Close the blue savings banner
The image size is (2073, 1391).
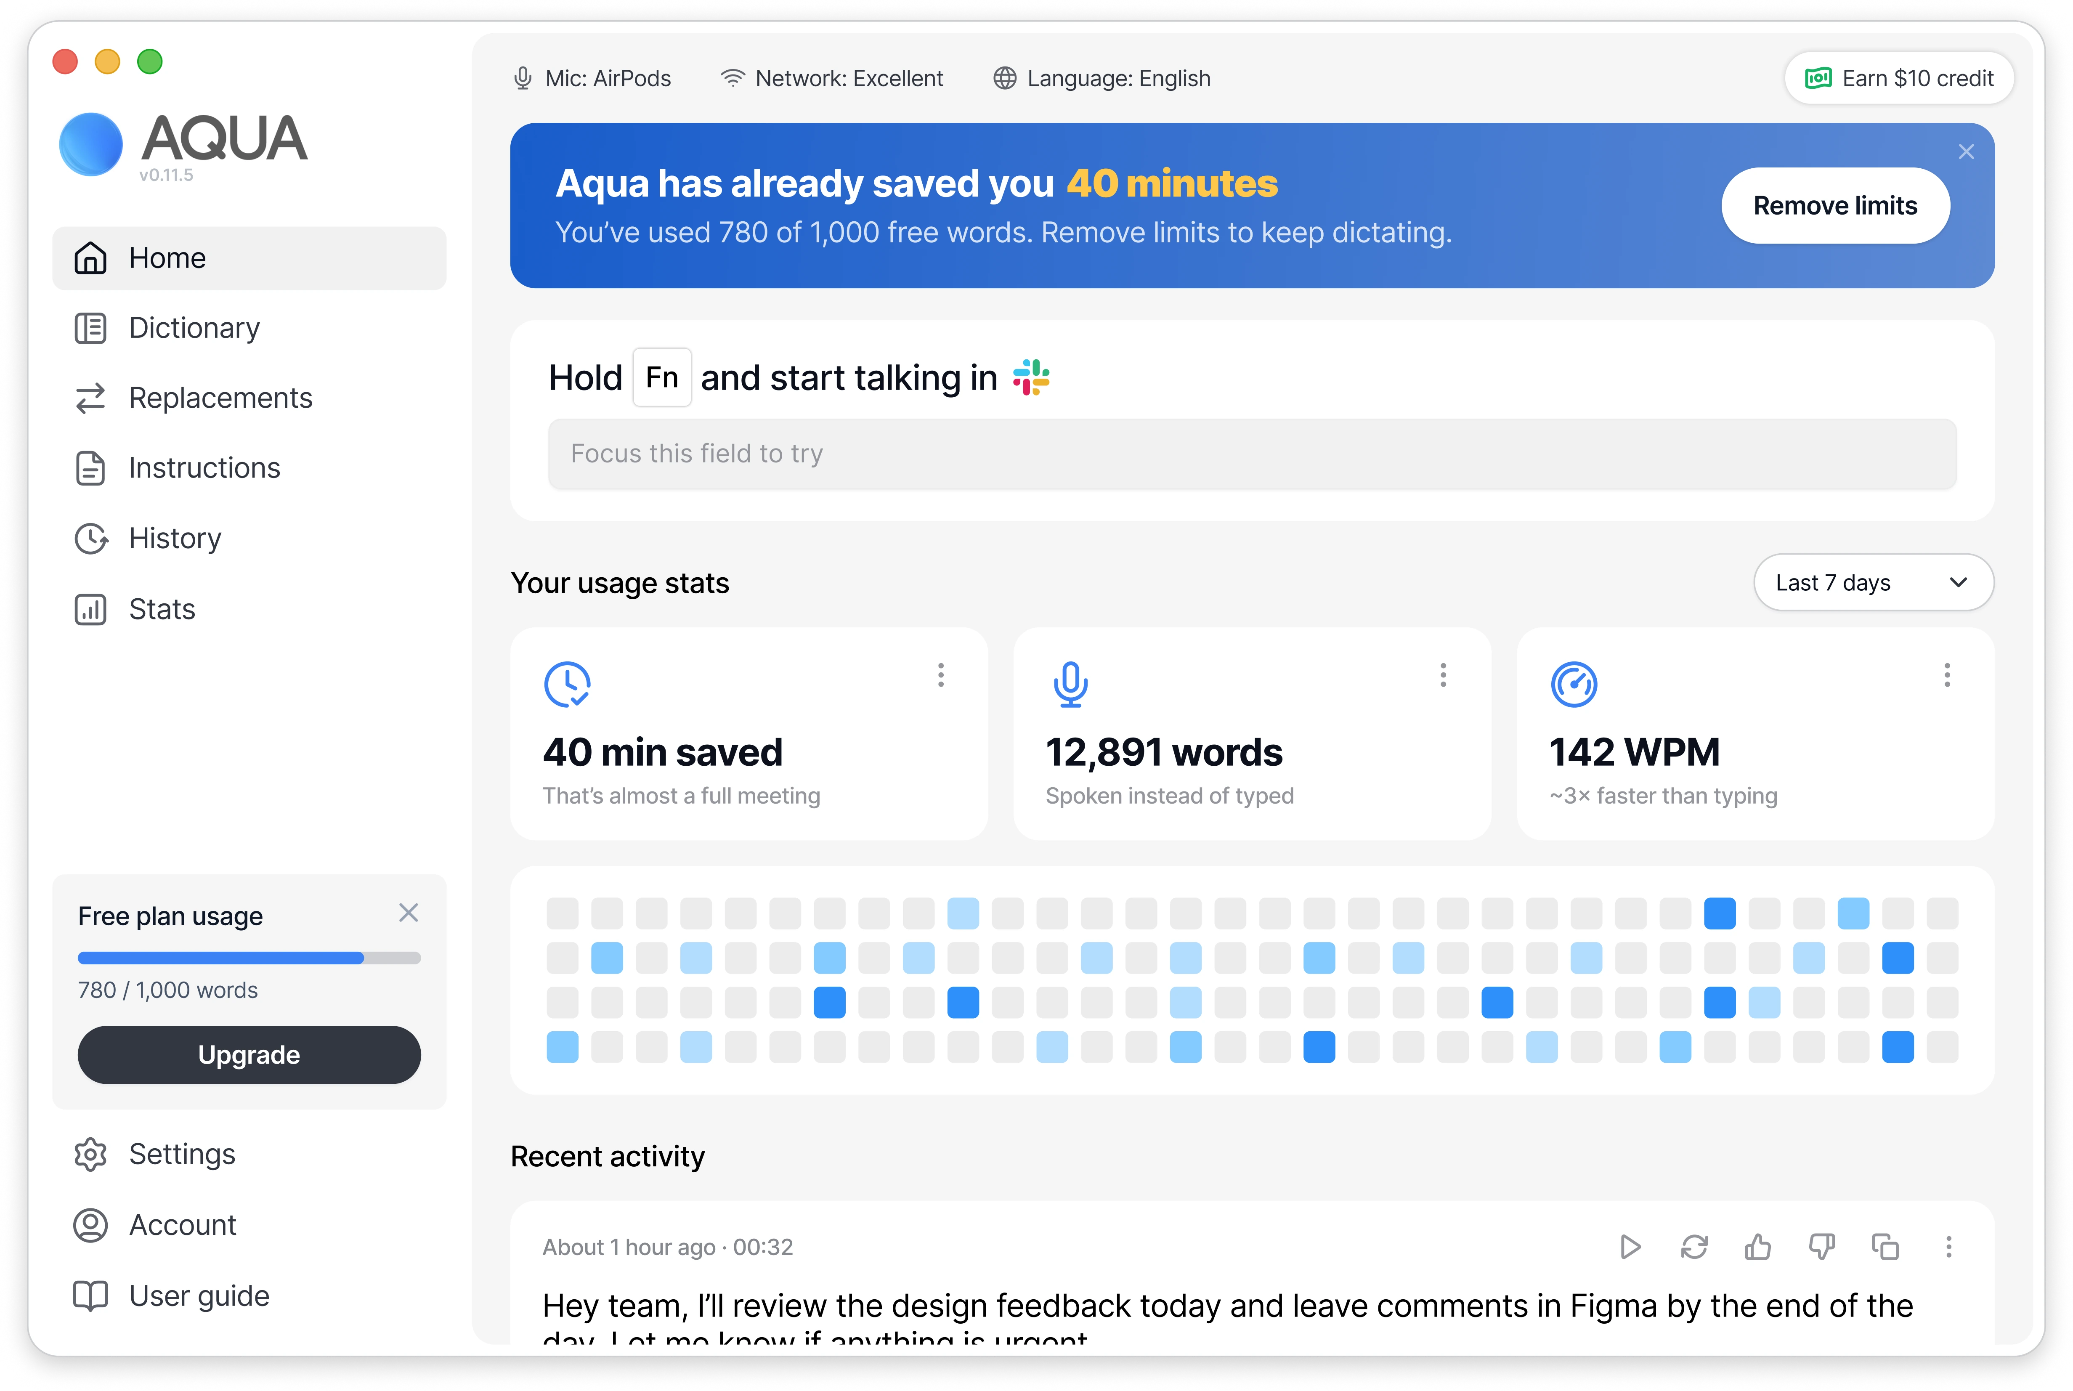pyautogui.click(x=1967, y=152)
